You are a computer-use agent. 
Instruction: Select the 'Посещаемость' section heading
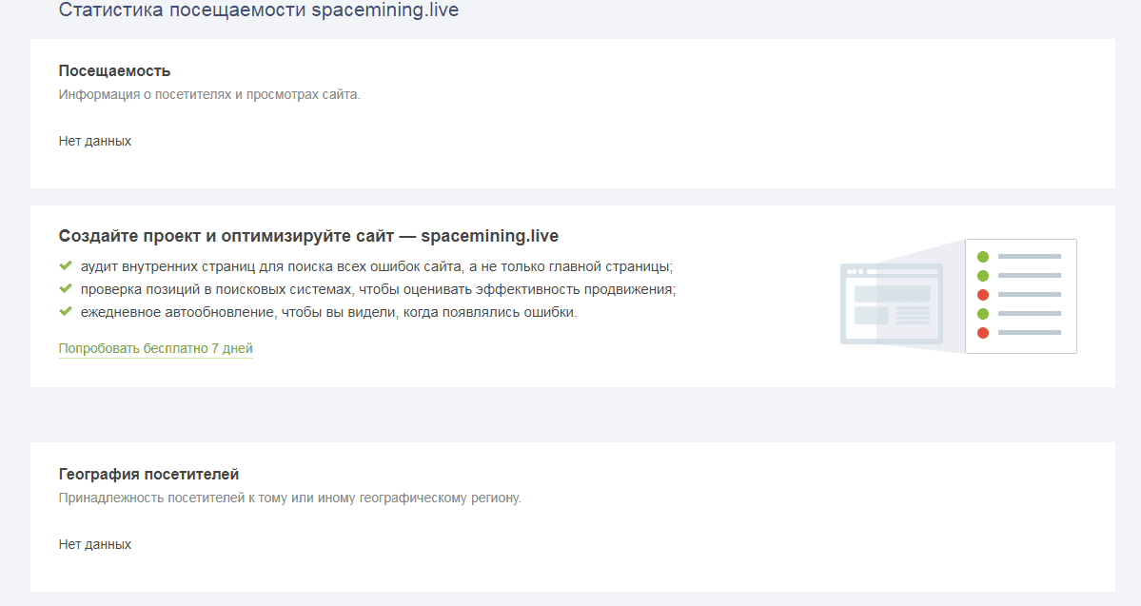pos(114,71)
